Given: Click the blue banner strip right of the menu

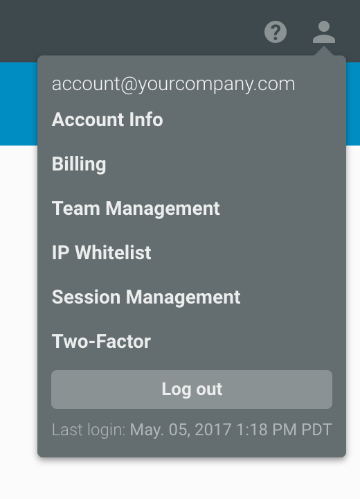Looking at the screenshot, I should (x=353, y=104).
